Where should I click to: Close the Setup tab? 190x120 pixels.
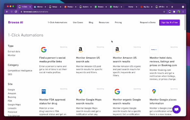pos(61,7)
